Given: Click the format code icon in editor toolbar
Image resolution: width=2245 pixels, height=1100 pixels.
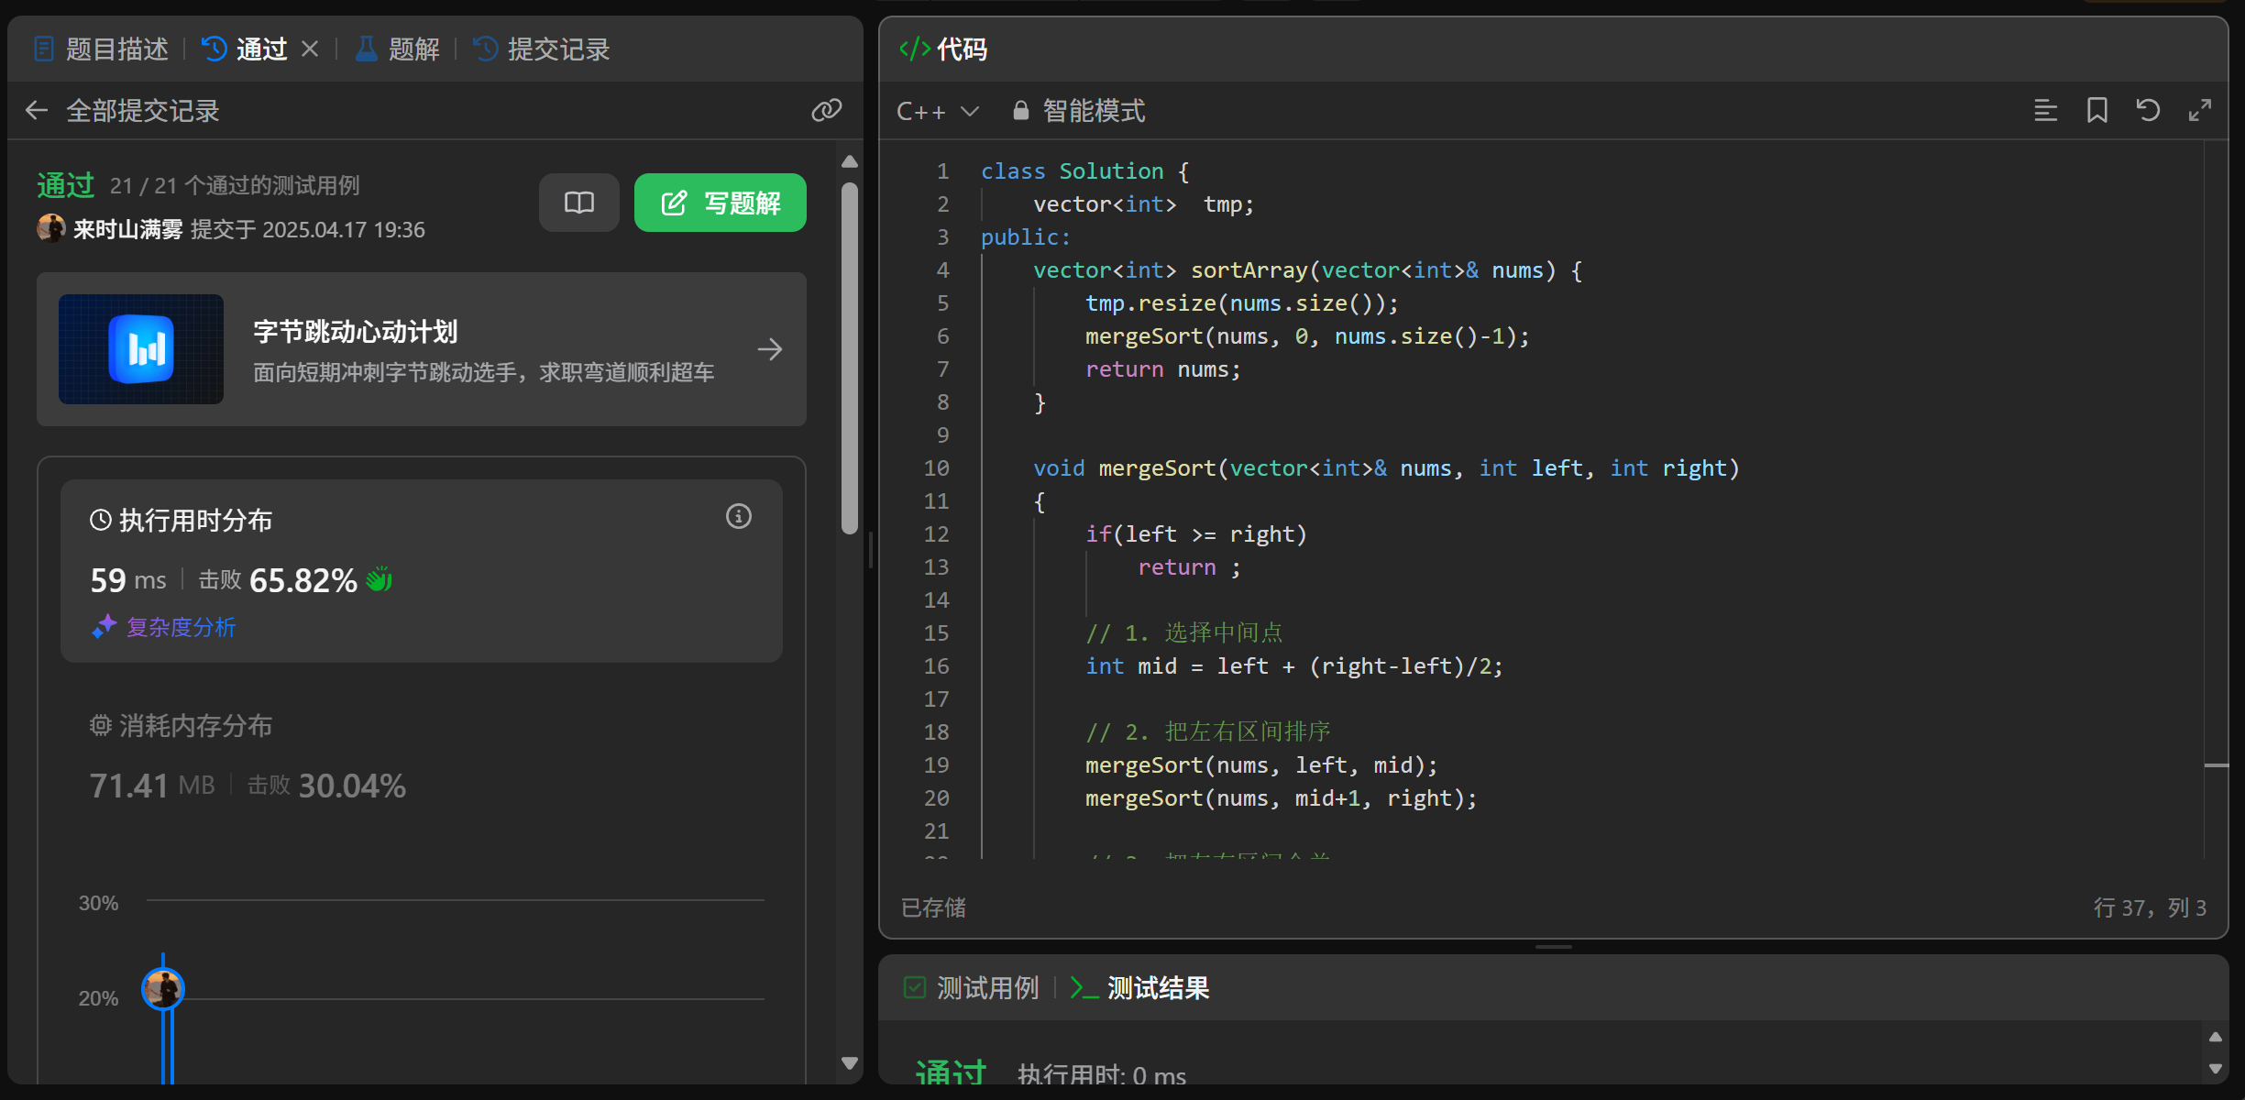Looking at the screenshot, I should (x=2045, y=111).
